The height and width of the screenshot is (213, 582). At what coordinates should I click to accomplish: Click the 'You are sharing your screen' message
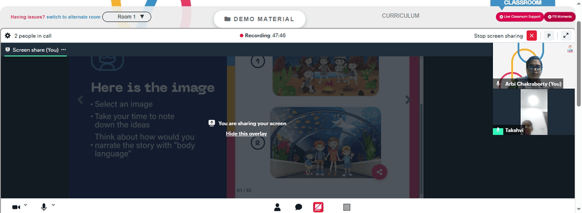253,124
